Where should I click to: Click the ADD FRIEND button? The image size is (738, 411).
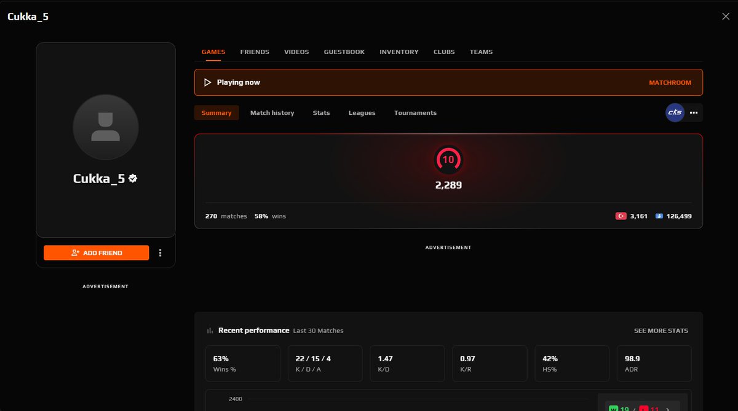pyautogui.click(x=97, y=252)
